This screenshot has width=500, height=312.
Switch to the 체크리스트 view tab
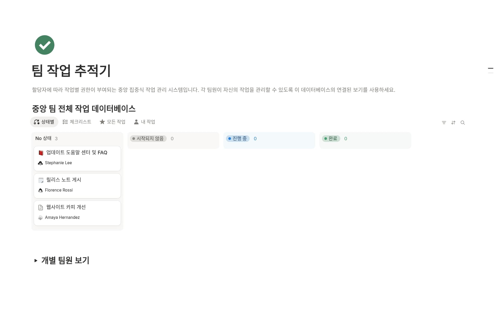click(x=77, y=122)
